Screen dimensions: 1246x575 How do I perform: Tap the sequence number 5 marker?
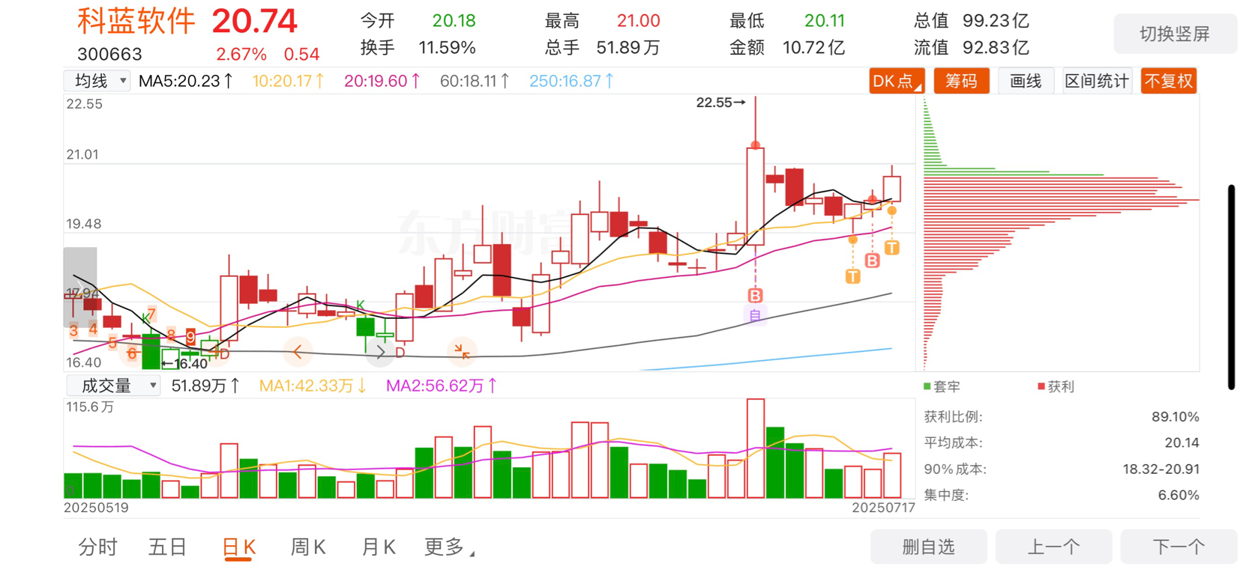point(112,343)
